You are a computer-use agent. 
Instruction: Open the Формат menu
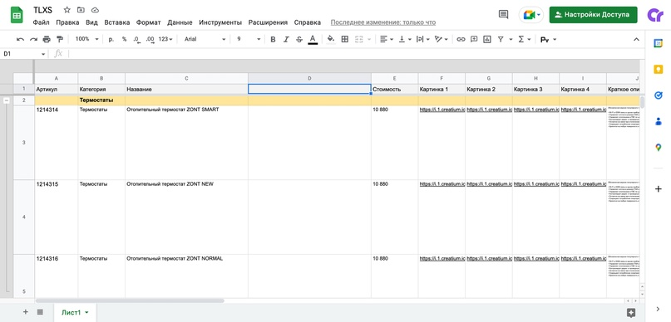tap(149, 22)
